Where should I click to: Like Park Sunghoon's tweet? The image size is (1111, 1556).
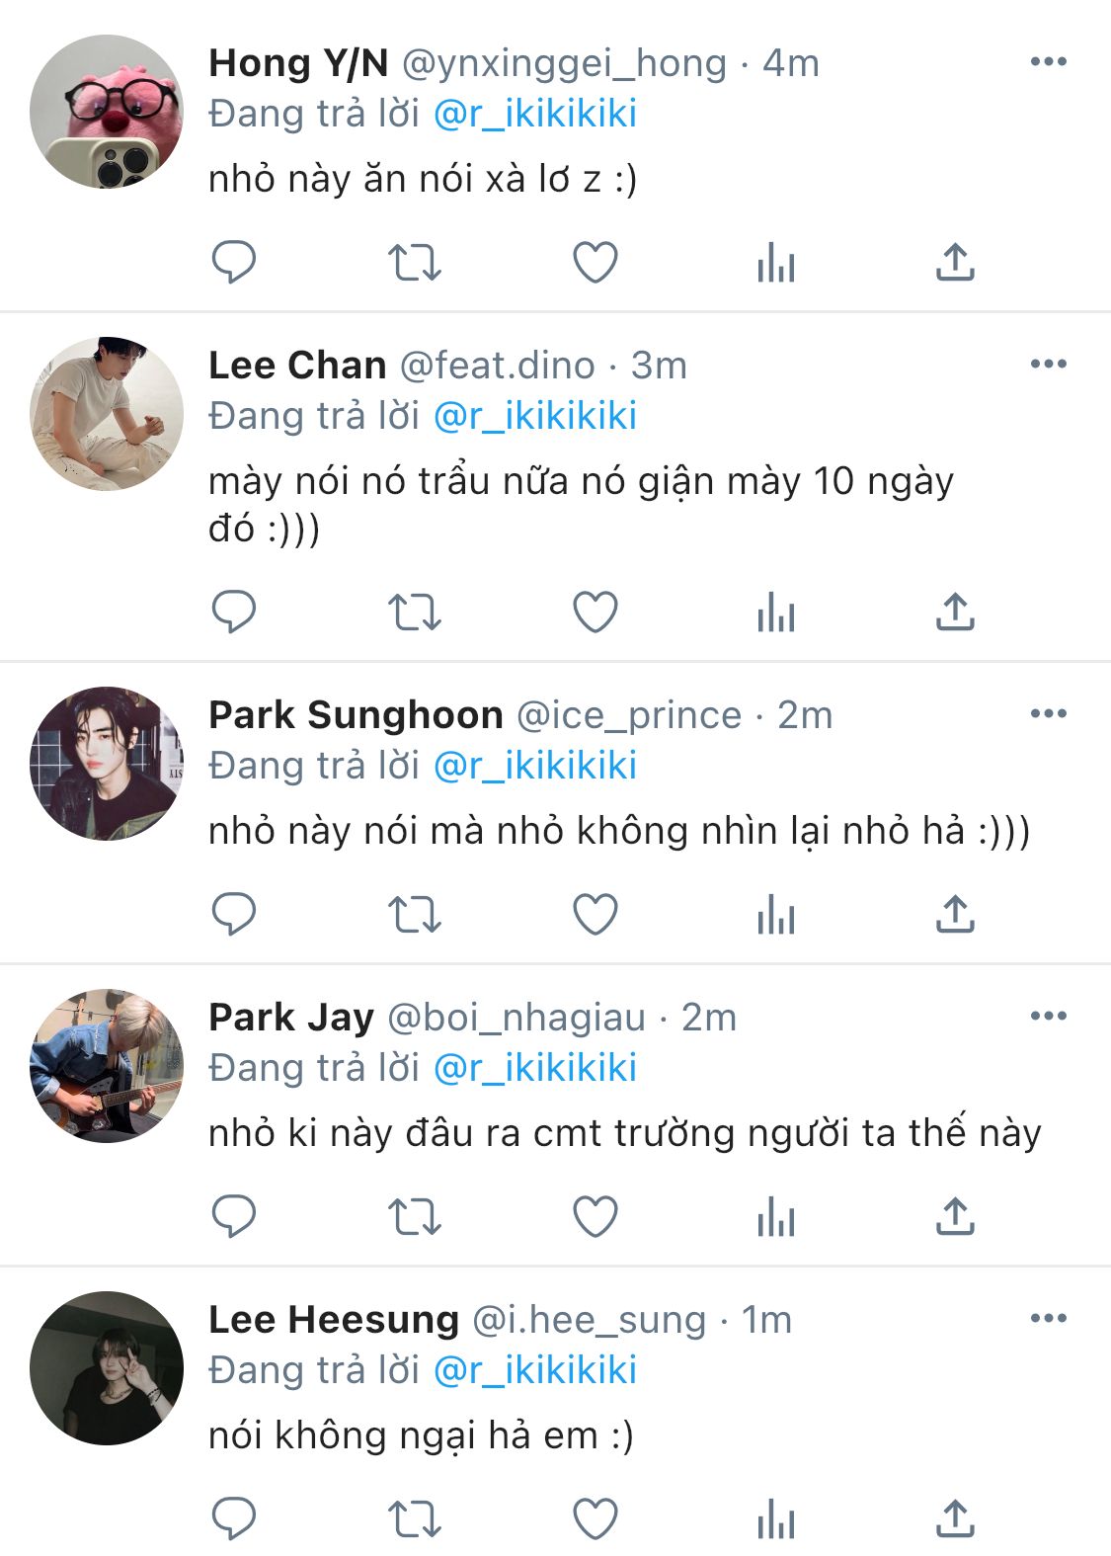(x=595, y=915)
